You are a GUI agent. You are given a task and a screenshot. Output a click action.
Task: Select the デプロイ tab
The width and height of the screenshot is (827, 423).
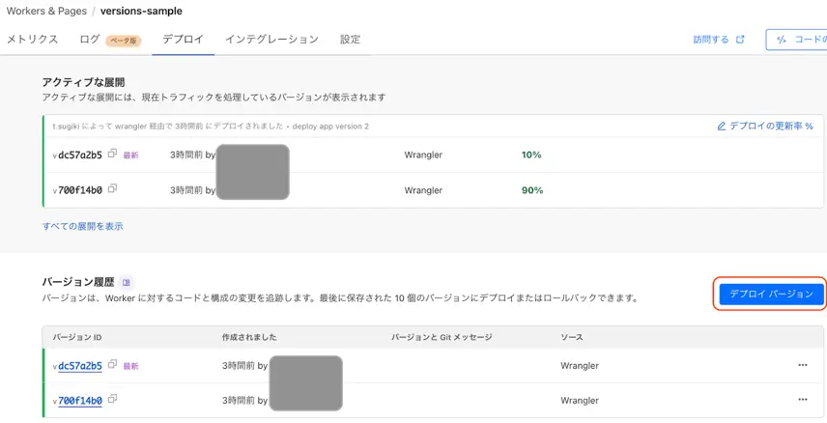[x=183, y=40]
